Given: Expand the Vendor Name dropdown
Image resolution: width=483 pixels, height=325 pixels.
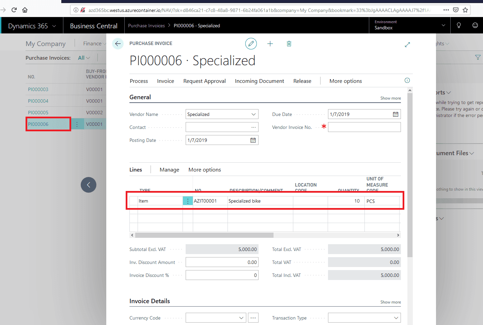Looking at the screenshot, I should pyautogui.click(x=253, y=114).
